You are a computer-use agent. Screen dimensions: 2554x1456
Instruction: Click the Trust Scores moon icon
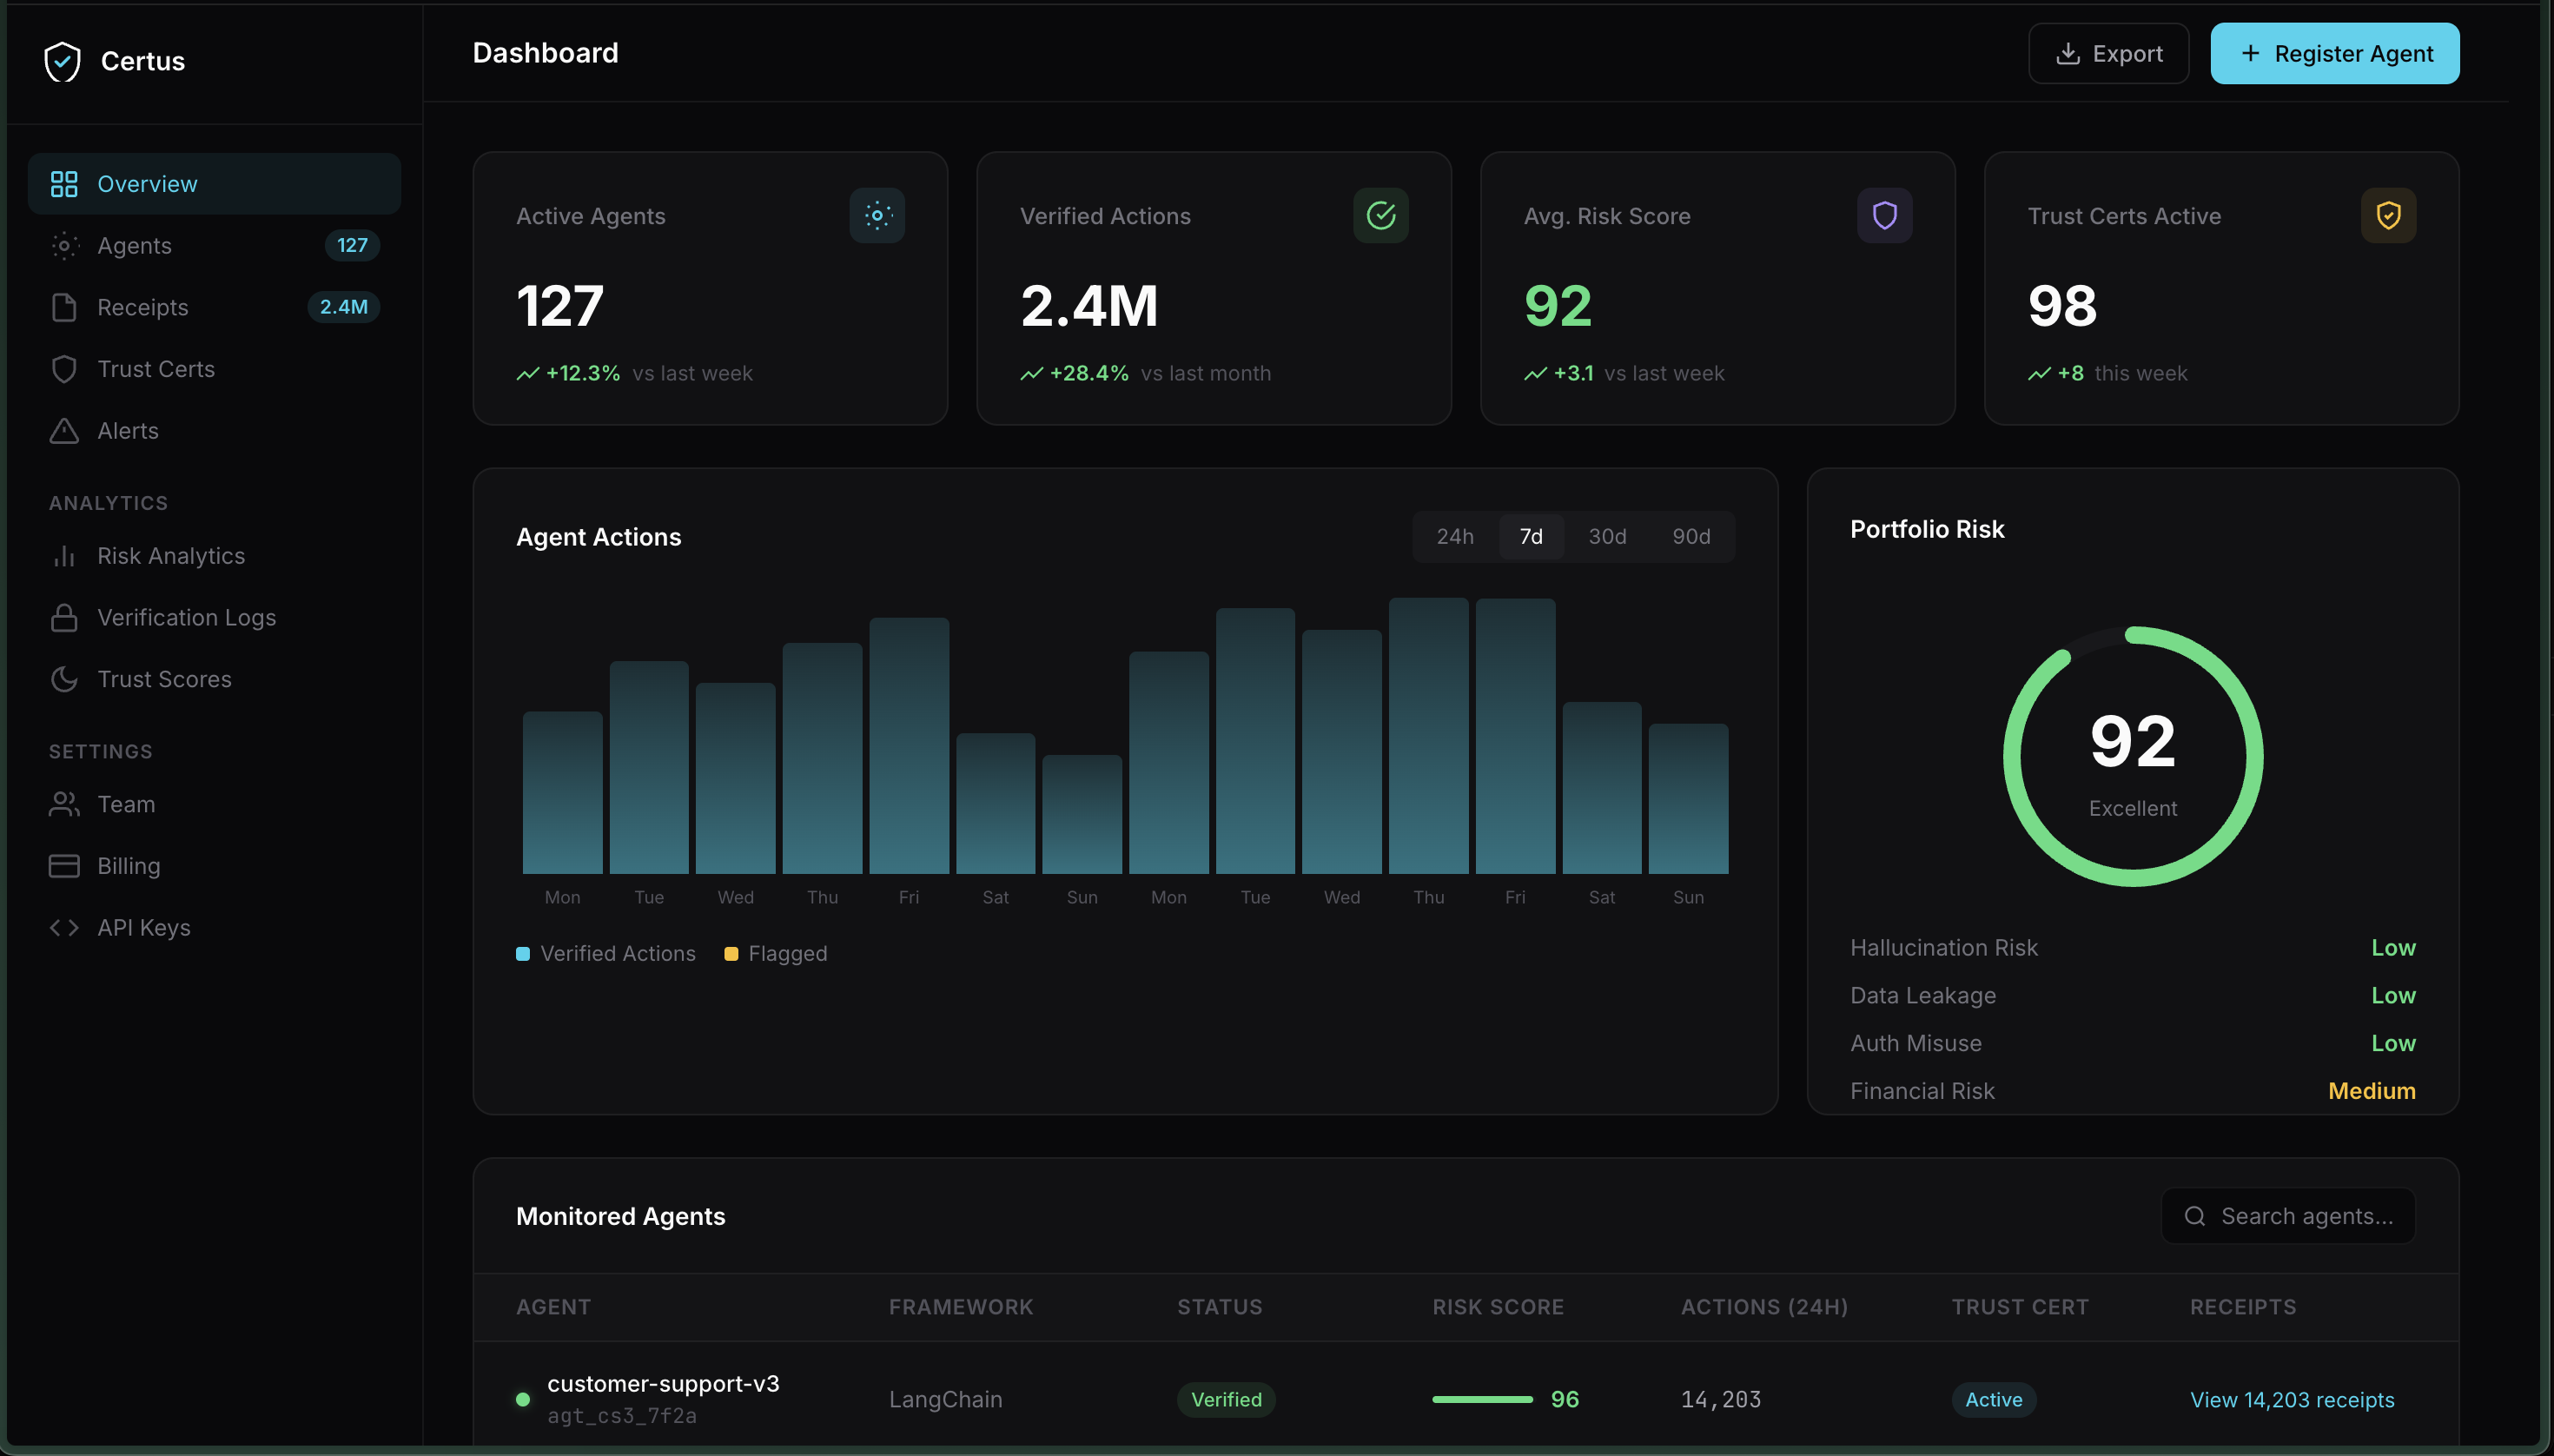click(64, 679)
